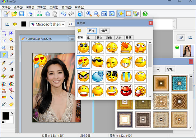Open the 效果(E) effects menu
Screen dimensions: 196x140
click(x=42, y=7)
